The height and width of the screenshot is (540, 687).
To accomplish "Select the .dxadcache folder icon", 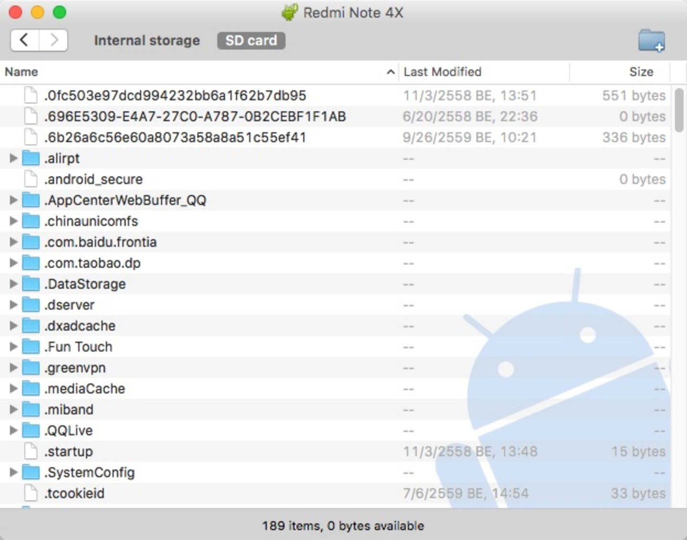I will (31, 326).
